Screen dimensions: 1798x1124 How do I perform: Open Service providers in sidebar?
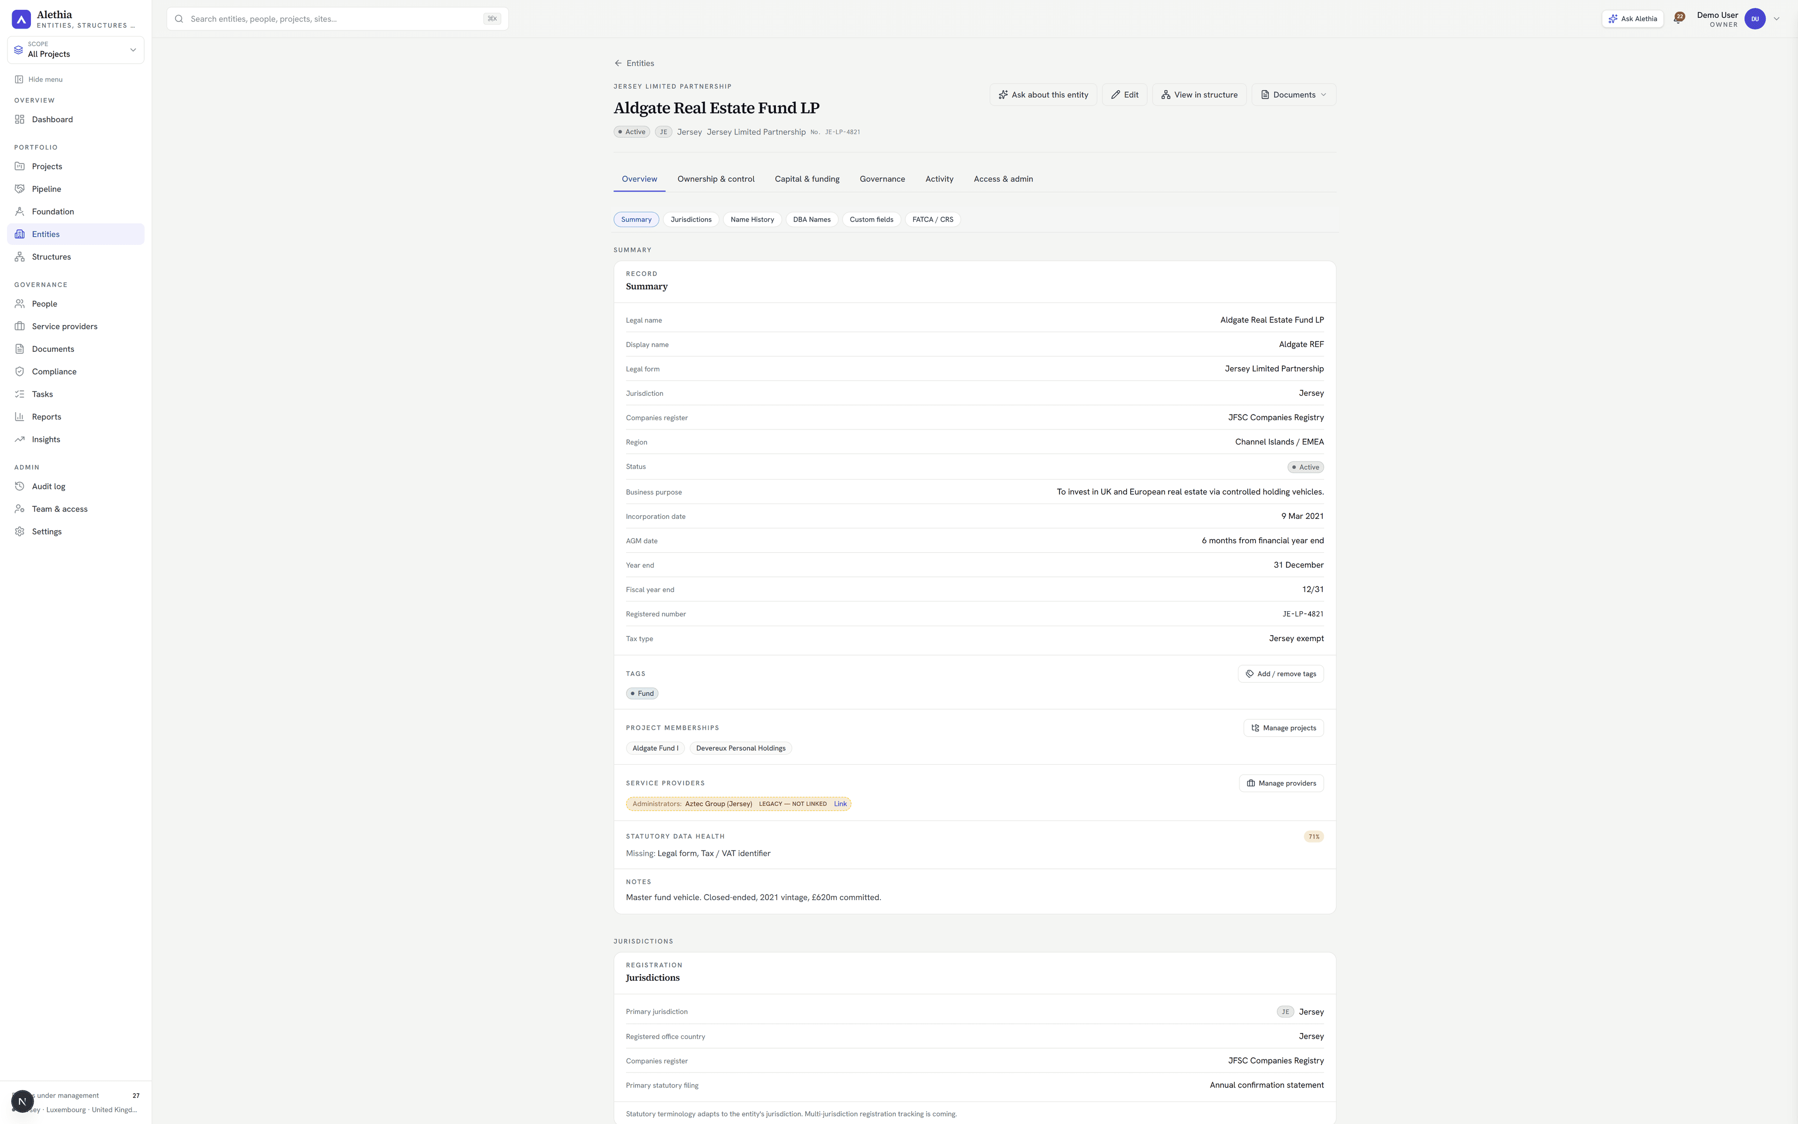tap(75, 326)
